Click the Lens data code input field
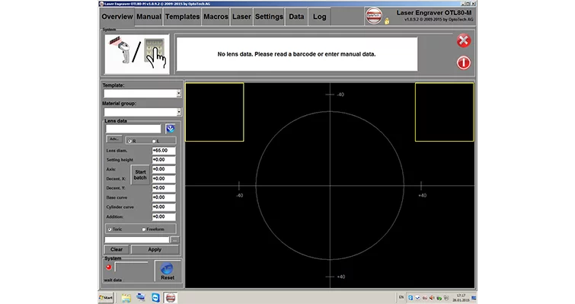The image size is (575, 304). pyautogui.click(x=133, y=129)
